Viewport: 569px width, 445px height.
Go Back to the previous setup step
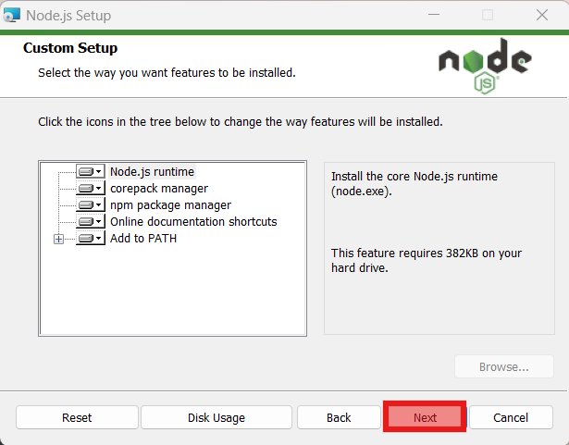[339, 417]
